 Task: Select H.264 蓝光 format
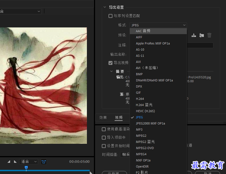[x=158, y=105]
